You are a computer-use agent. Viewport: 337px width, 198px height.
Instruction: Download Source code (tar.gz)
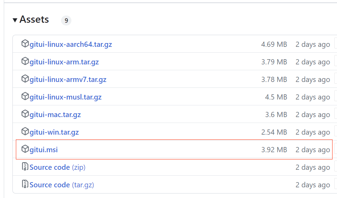tap(62, 185)
